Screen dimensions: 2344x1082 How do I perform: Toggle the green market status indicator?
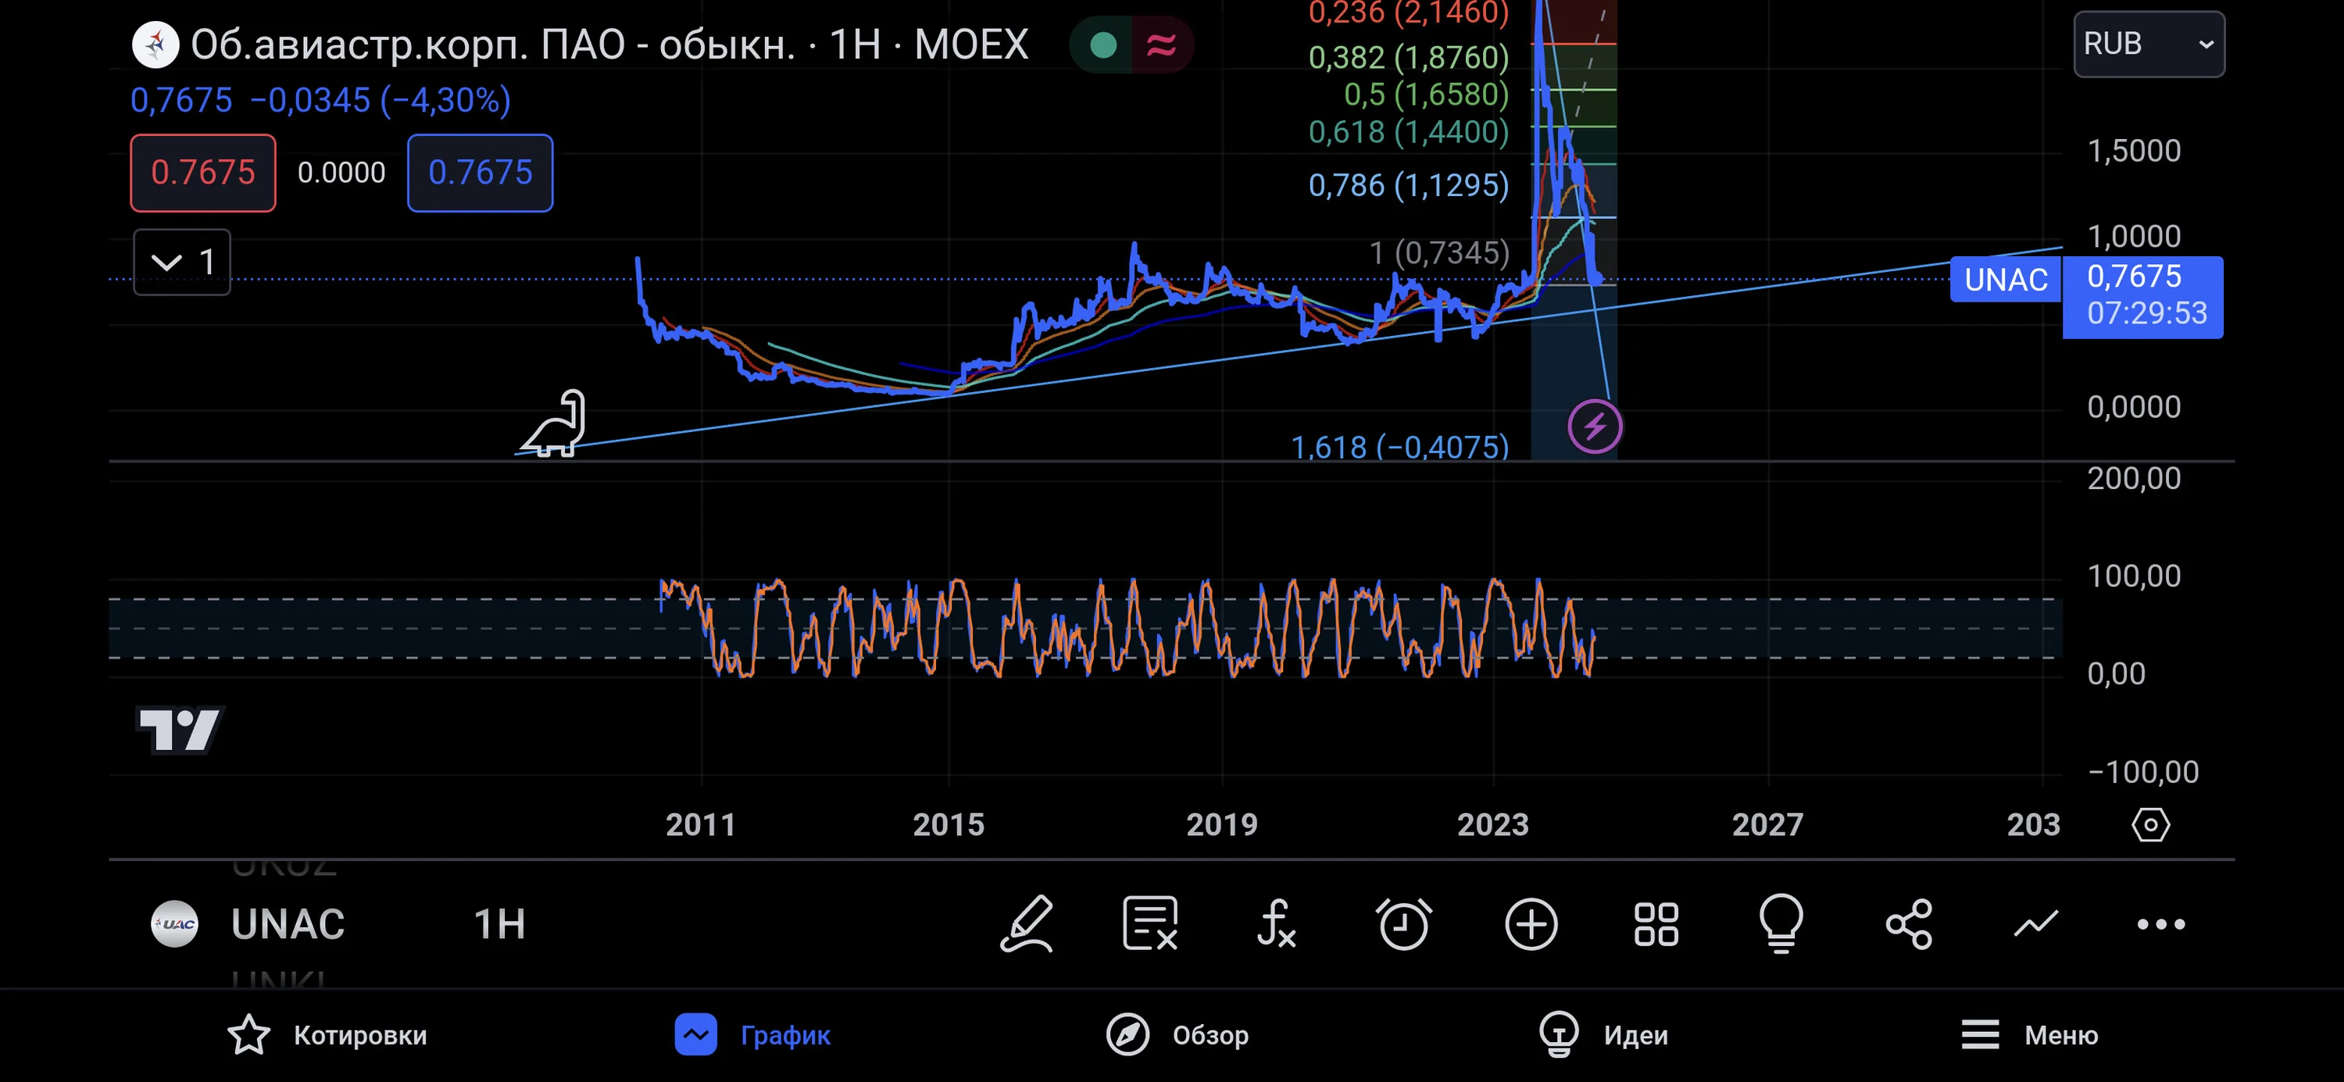pyautogui.click(x=1102, y=45)
